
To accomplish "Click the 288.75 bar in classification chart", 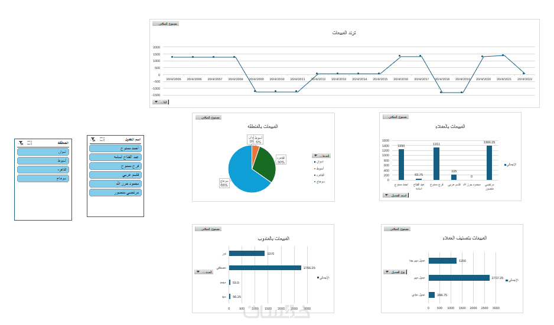I will tap(432, 295).
